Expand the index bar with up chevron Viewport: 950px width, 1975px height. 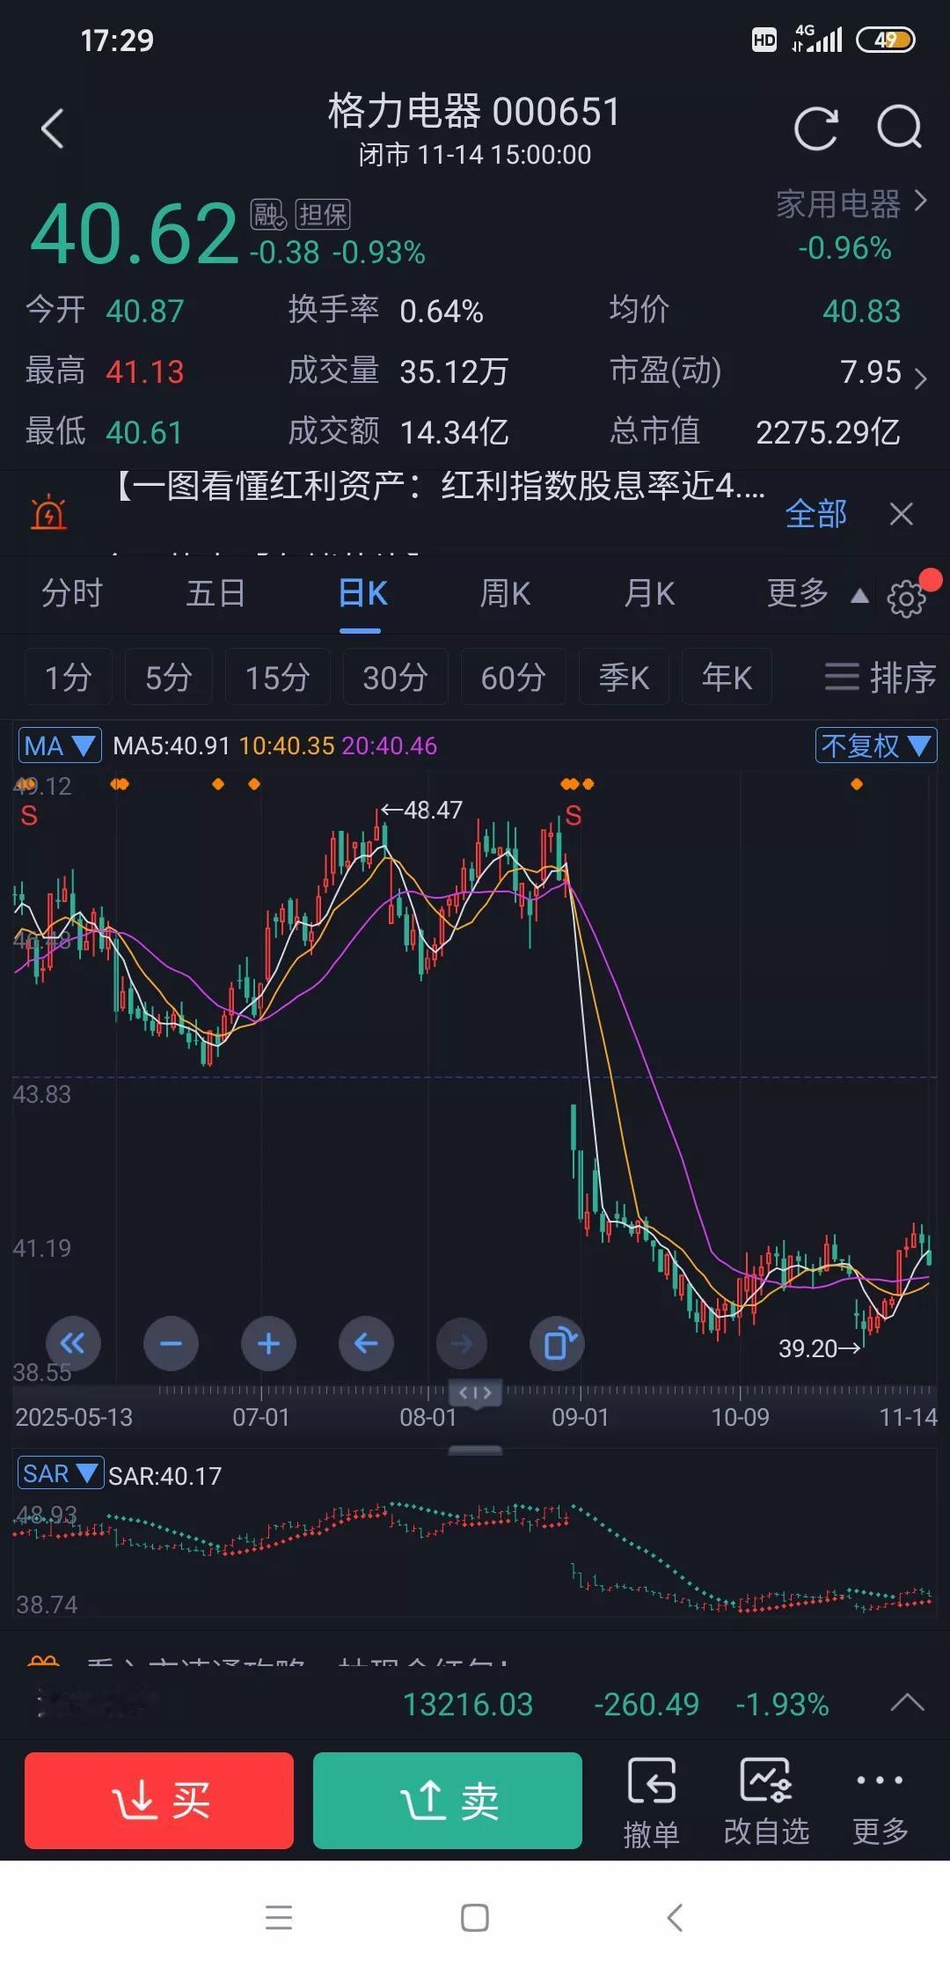pos(907,1702)
